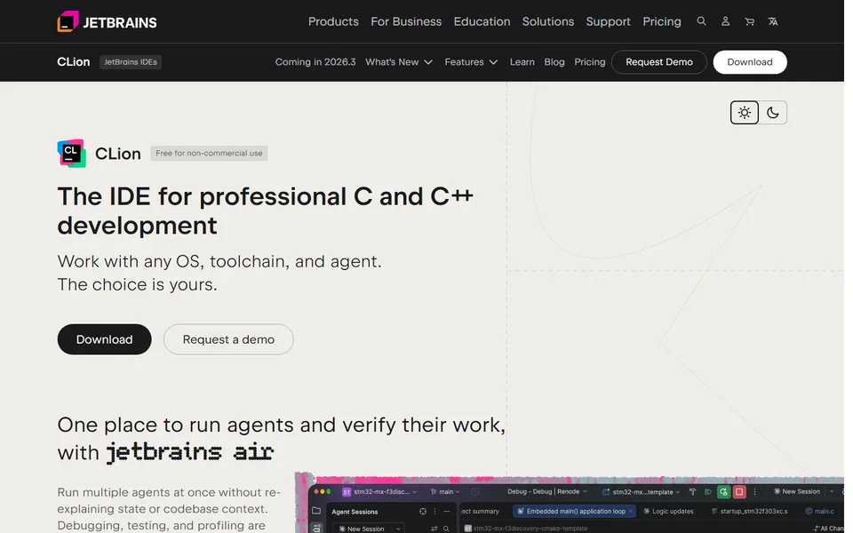Click Free for non-commercial use badge
This screenshot has width=853, height=533.
tap(209, 154)
